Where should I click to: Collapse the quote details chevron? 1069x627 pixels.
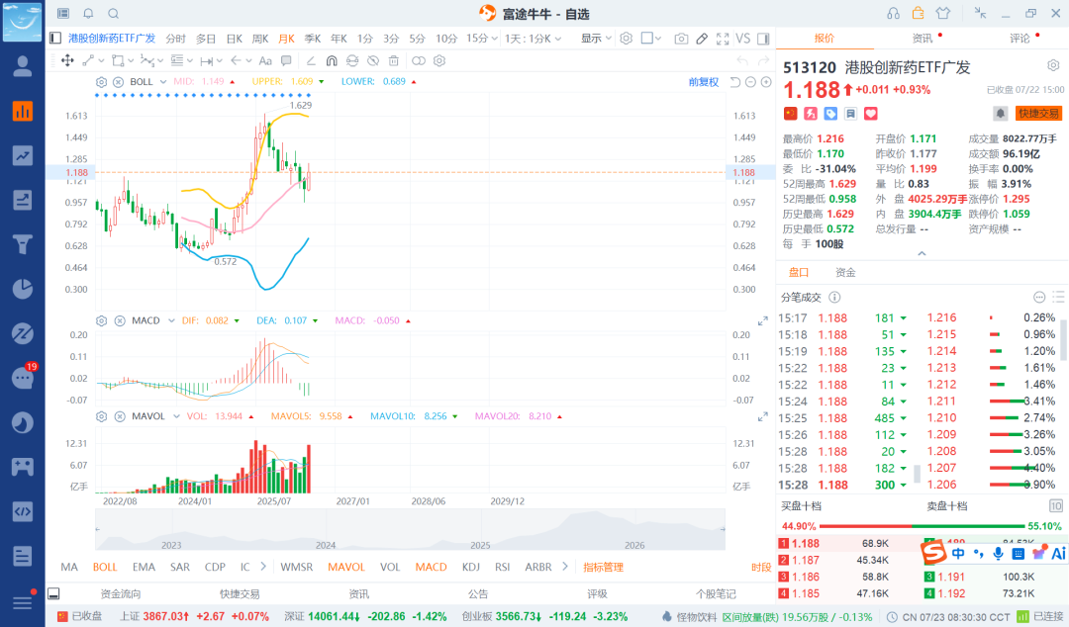(x=922, y=253)
